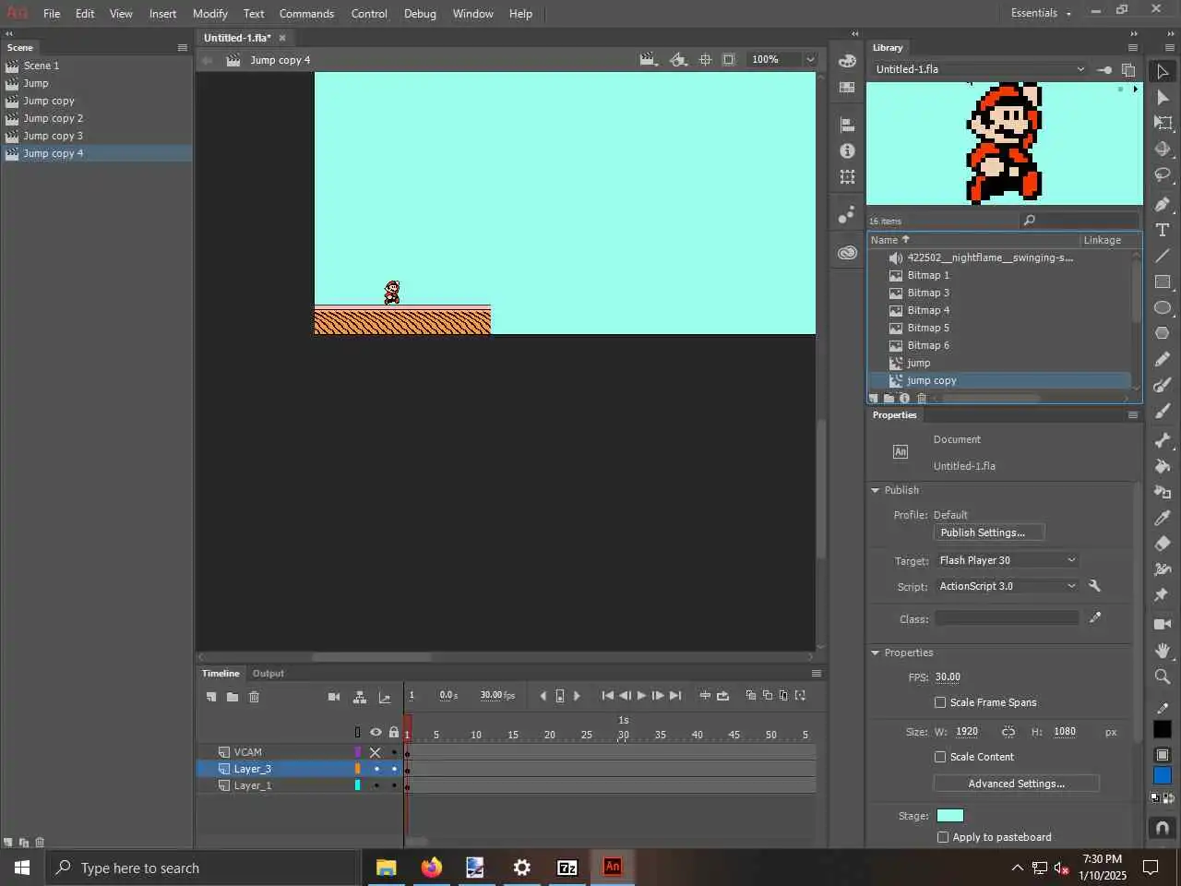Toggle visibility dot of Layer_3

click(x=376, y=769)
